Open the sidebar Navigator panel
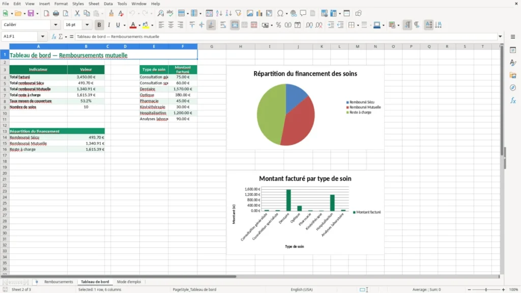Screen dimensions: 521x293 [513, 87]
